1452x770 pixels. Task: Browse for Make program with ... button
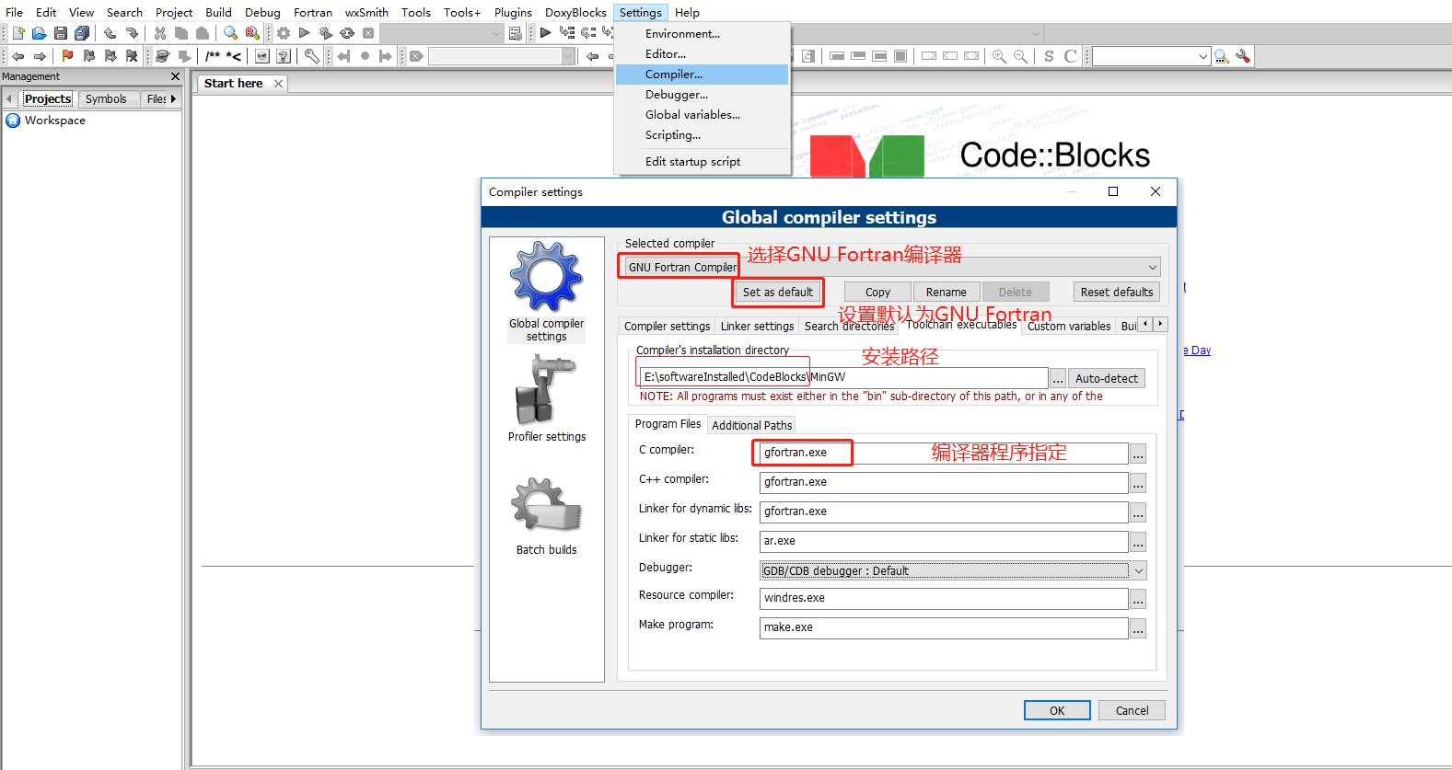tap(1138, 628)
